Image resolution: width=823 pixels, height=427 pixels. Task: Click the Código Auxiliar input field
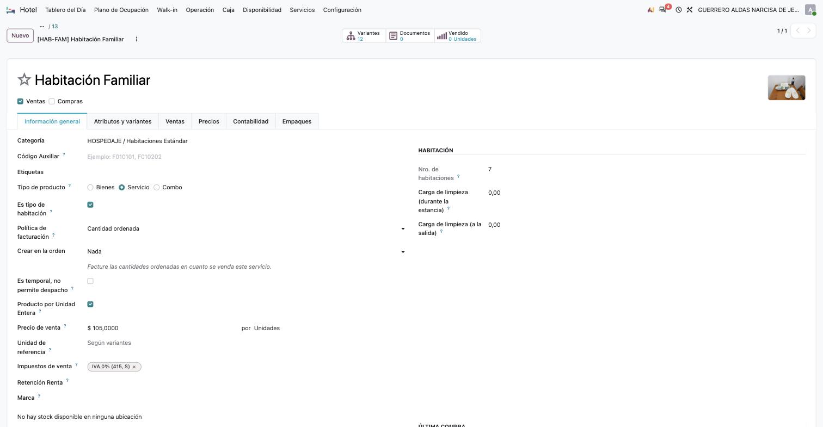[247, 157]
